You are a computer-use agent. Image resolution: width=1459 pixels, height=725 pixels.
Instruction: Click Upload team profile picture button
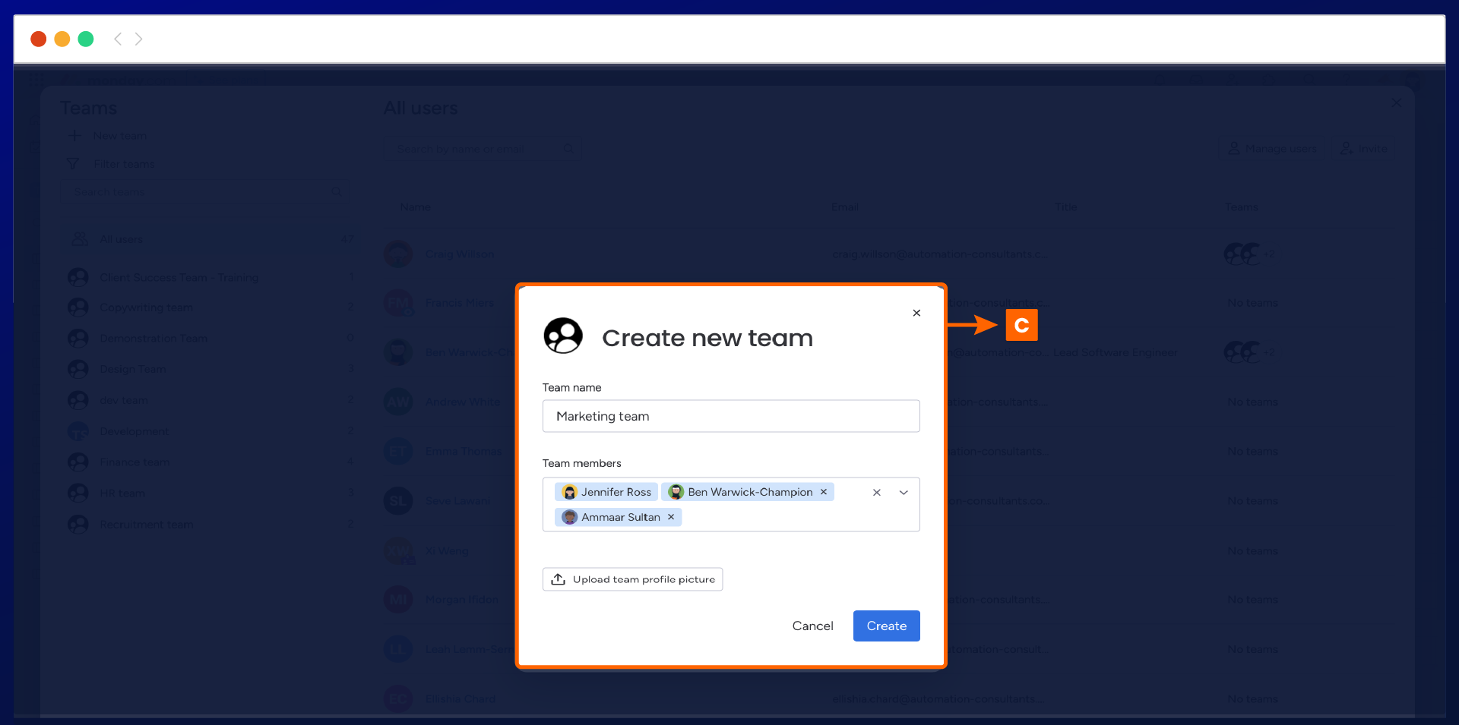632,579
